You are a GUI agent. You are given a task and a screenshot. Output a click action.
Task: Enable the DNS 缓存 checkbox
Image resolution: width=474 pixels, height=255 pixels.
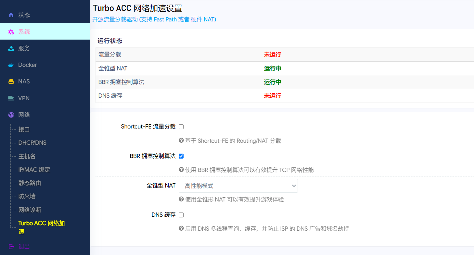click(x=181, y=215)
